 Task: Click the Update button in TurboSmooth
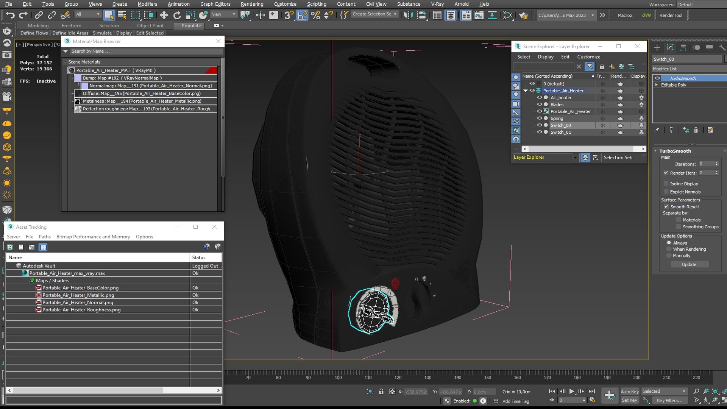click(x=689, y=264)
